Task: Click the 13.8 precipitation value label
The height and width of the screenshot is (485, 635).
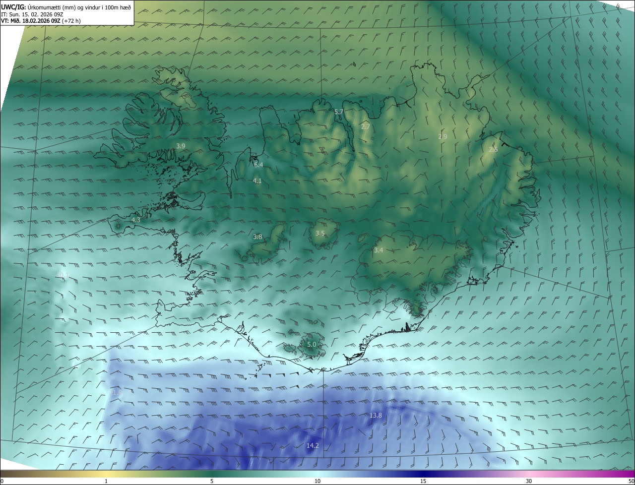Action: click(376, 415)
